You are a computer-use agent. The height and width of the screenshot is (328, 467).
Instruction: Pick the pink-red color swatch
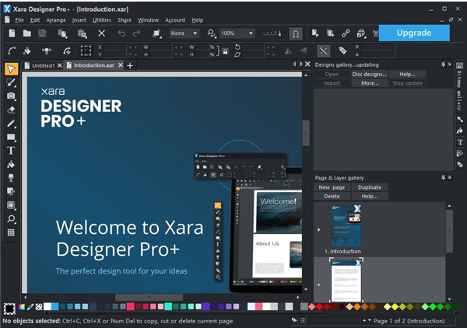[130, 307]
